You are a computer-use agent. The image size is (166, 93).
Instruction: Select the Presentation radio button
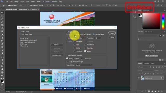point(94,35)
